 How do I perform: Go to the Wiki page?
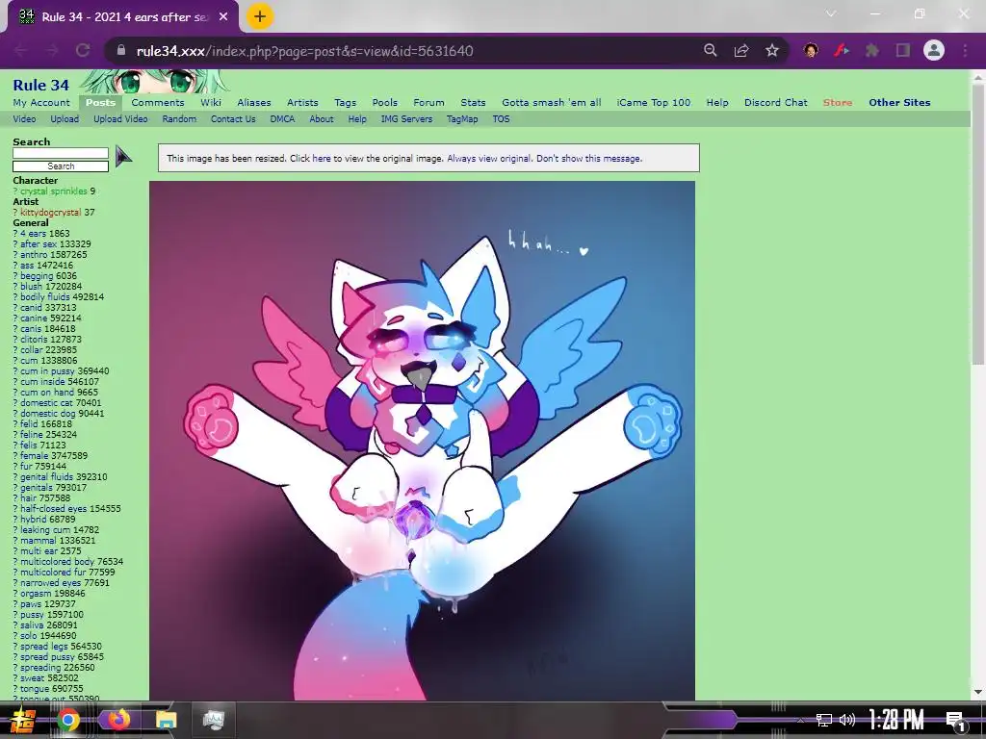coord(211,102)
